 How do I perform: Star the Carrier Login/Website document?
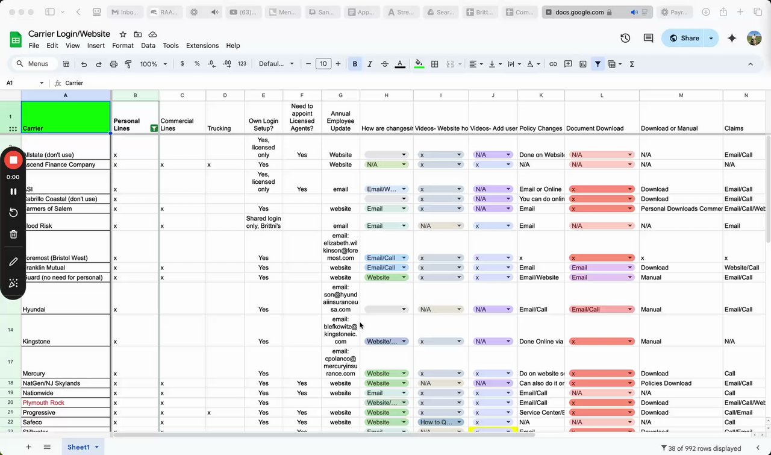[x=123, y=34]
